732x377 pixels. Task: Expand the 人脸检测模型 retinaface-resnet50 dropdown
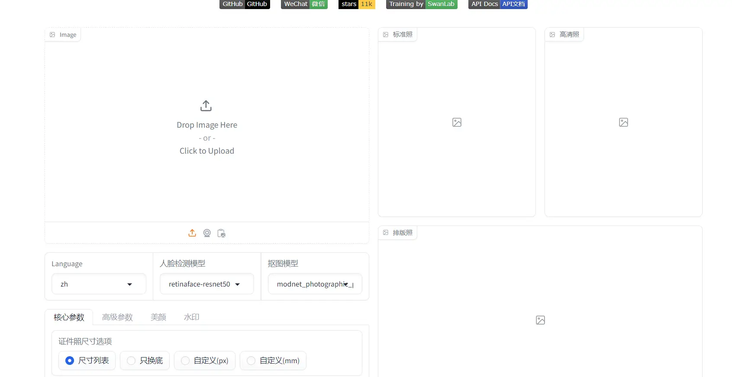[206, 284]
